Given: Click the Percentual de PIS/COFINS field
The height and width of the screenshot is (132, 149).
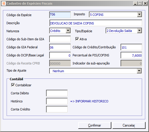Looking at the screenshot, I should point(131,55).
